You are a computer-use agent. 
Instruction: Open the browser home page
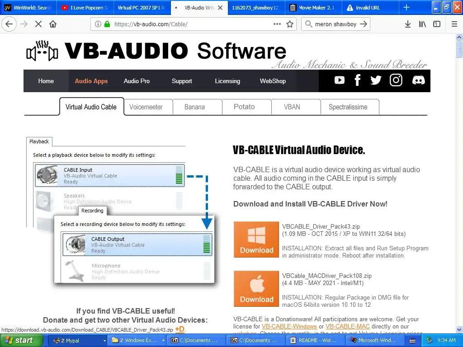pos(53,24)
